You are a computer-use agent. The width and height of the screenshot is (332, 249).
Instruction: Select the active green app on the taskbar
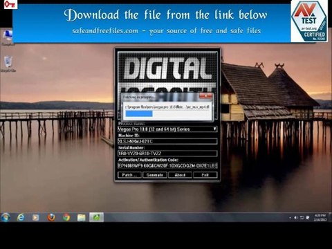[96, 217]
